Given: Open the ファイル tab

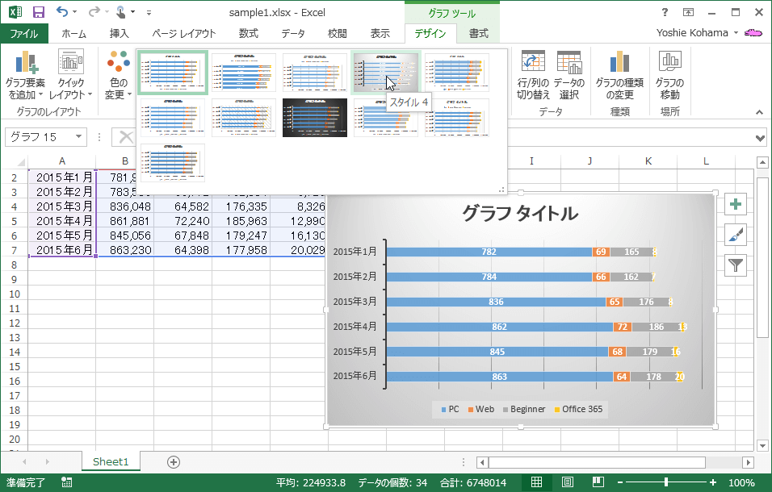Looking at the screenshot, I should click(x=24, y=33).
